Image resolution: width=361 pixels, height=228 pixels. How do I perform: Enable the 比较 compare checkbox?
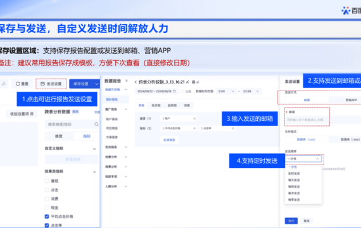click(x=182, y=91)
